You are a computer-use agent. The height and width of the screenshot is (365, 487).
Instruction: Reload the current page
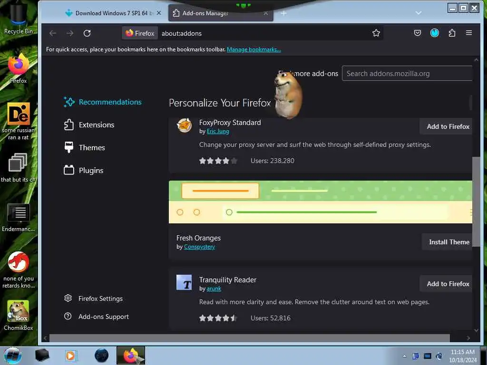click(87, 33)
